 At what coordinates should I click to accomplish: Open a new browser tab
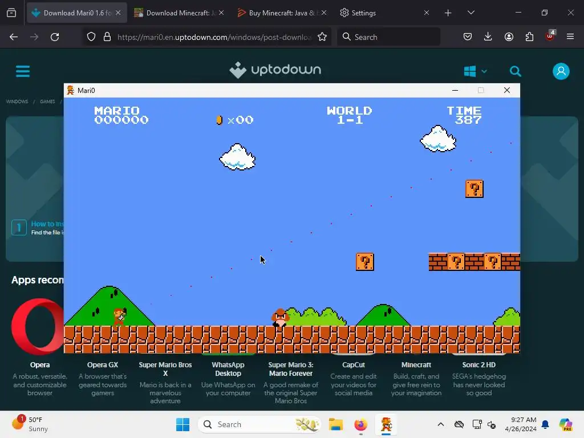448,13
